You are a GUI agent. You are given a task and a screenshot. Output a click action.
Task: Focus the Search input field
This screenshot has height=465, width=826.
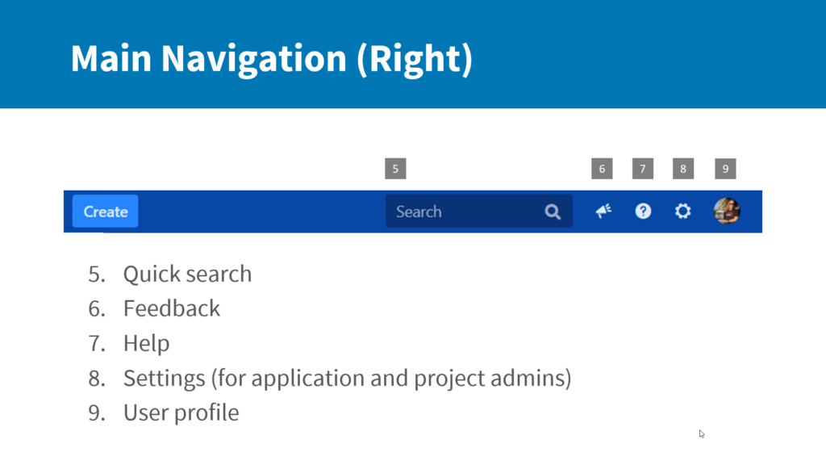click(479, 212)
